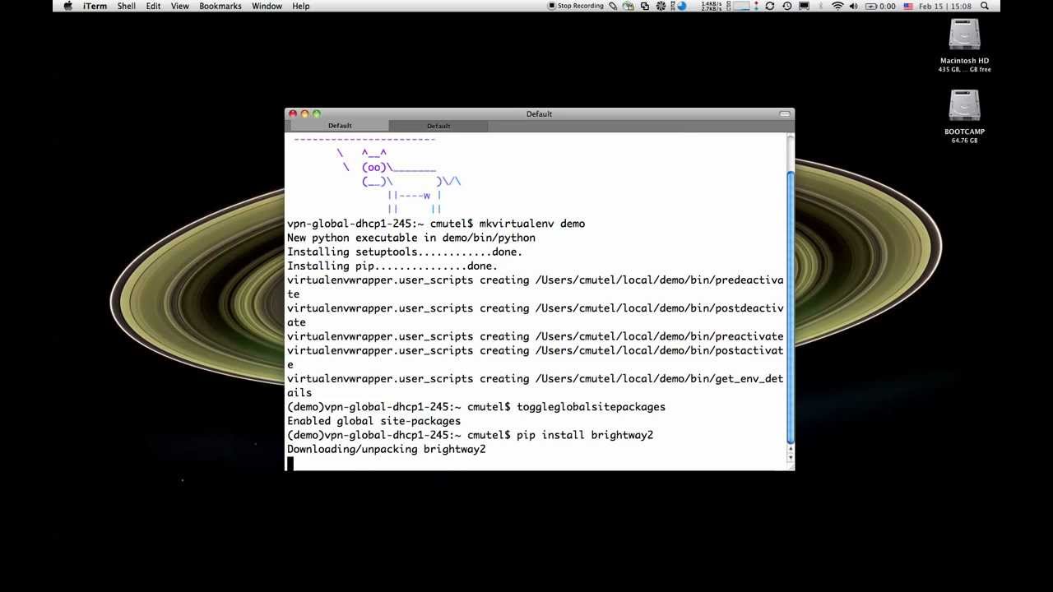Click the volume speaker icon

coord(853,6)
